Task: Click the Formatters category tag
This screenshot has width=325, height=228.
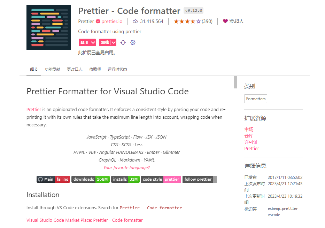Action: 256,99
